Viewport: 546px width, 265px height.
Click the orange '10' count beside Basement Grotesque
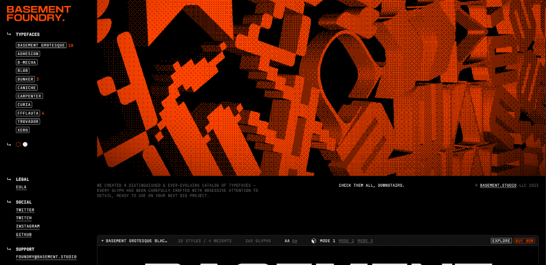click(70, 45)
